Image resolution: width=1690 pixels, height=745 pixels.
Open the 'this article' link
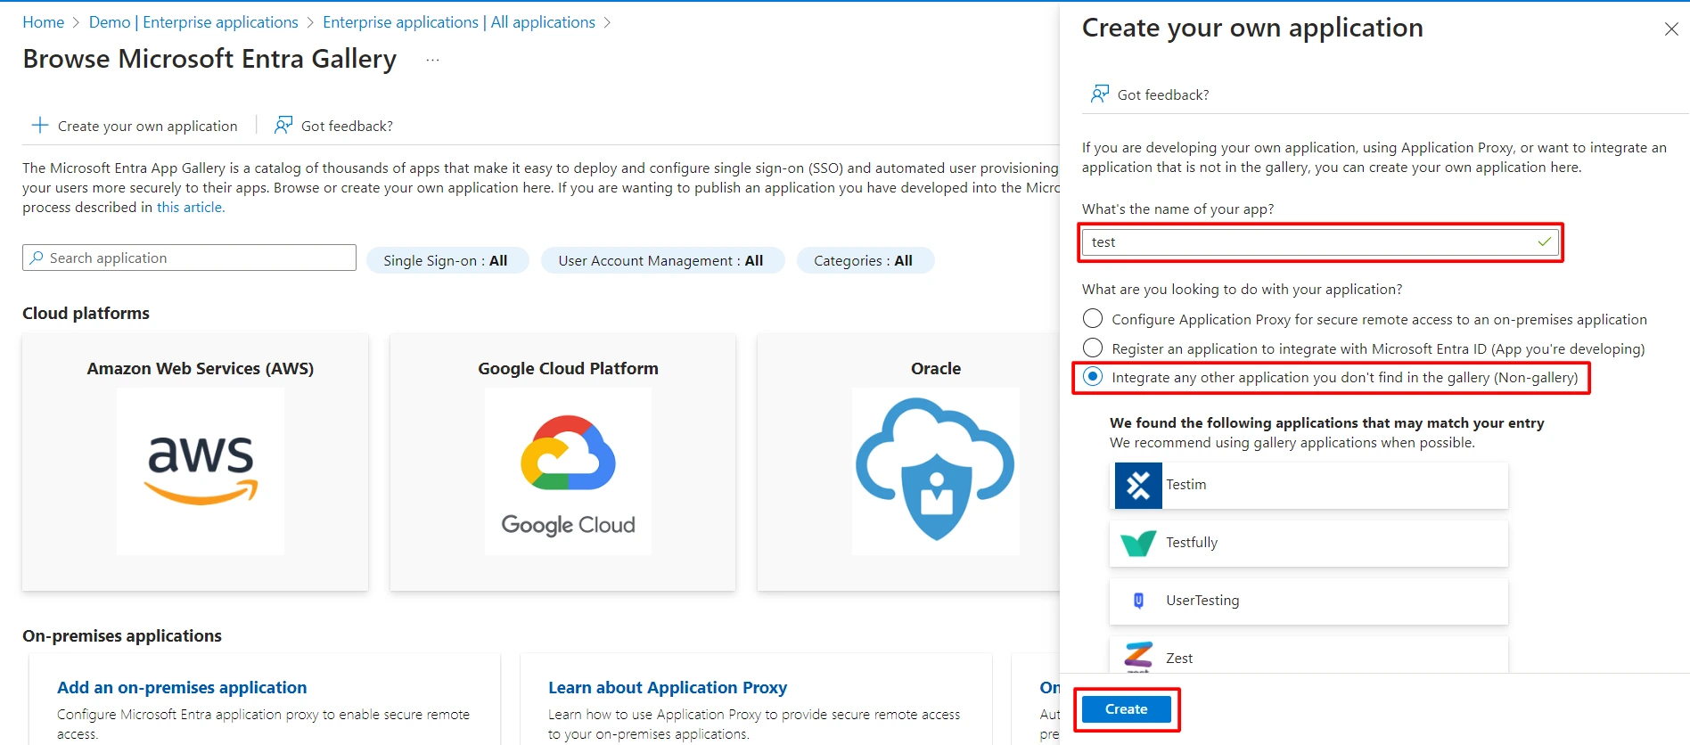[191, 207]
